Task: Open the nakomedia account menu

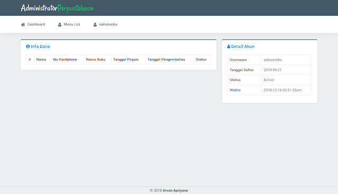Action: coord(105,25)
